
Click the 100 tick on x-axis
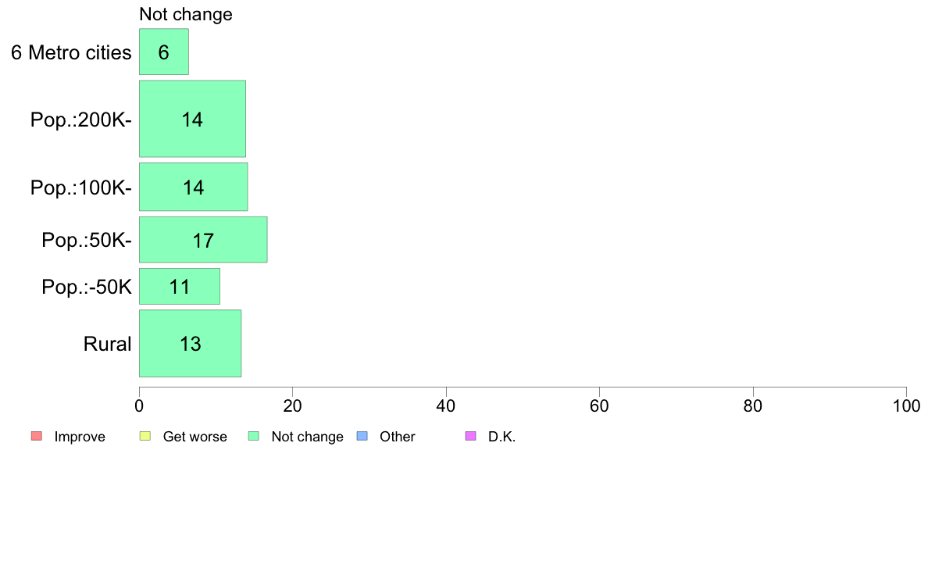click(906, 405)
